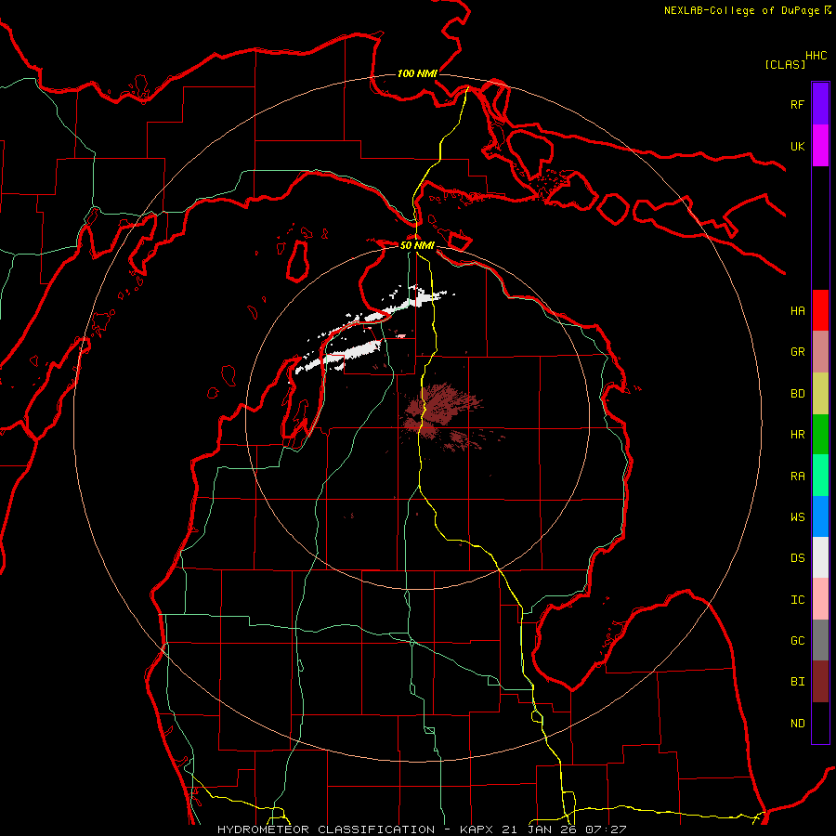Click the RF purple legend swatch
The height and width of the screenshot is (836, 836).
(x=820, y=104)
